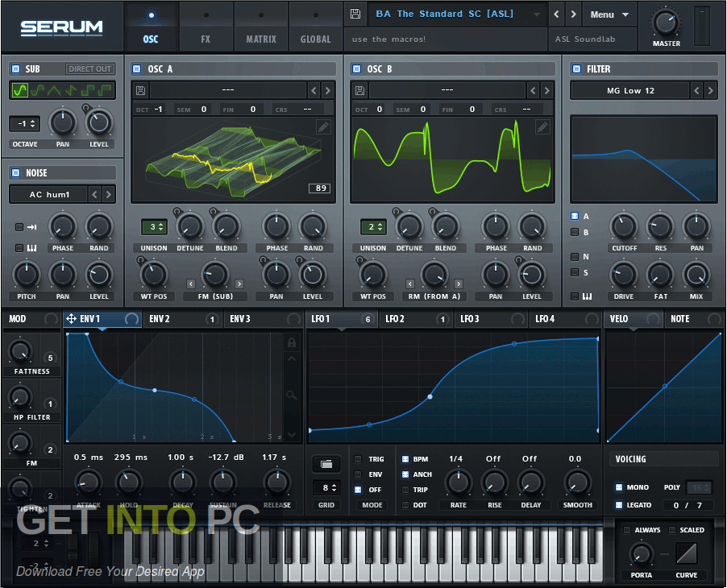Click the MASTER volume knob
The image size is (727, 588).
click(666, 22)
